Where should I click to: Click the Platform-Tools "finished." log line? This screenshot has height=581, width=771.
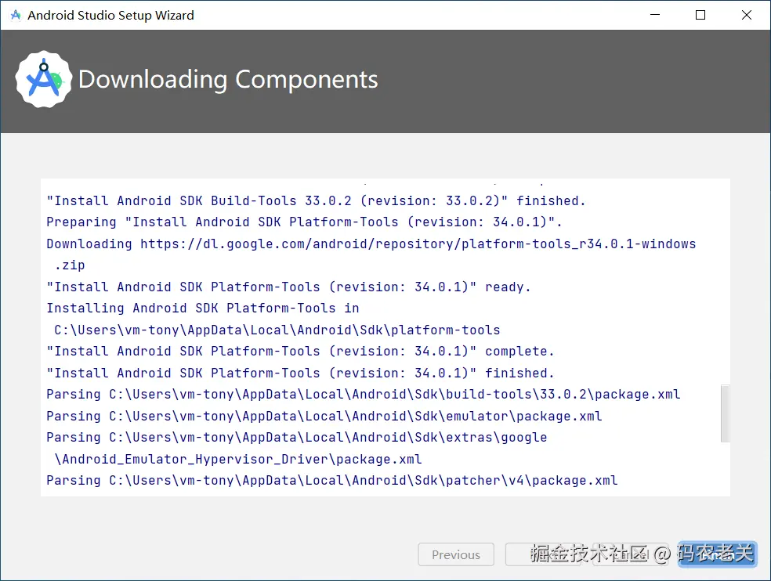(300, 373)
